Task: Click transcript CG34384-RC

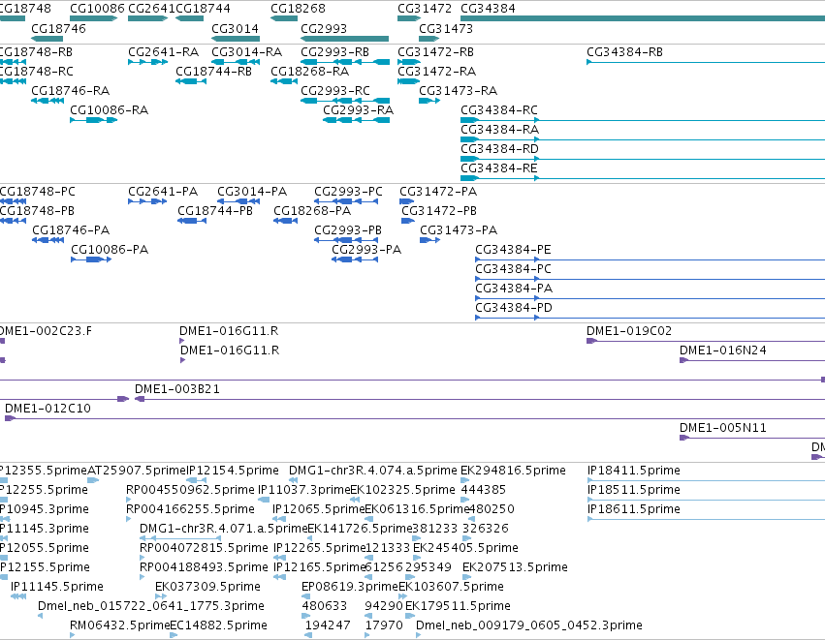Action: [x=499, y=109]
